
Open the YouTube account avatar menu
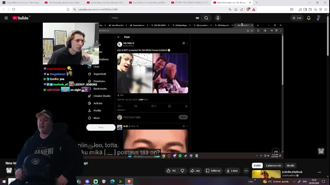319,18
